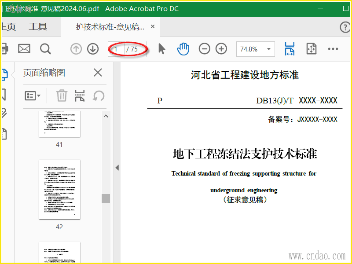Open Bookmarks sidebar icon

4,94
